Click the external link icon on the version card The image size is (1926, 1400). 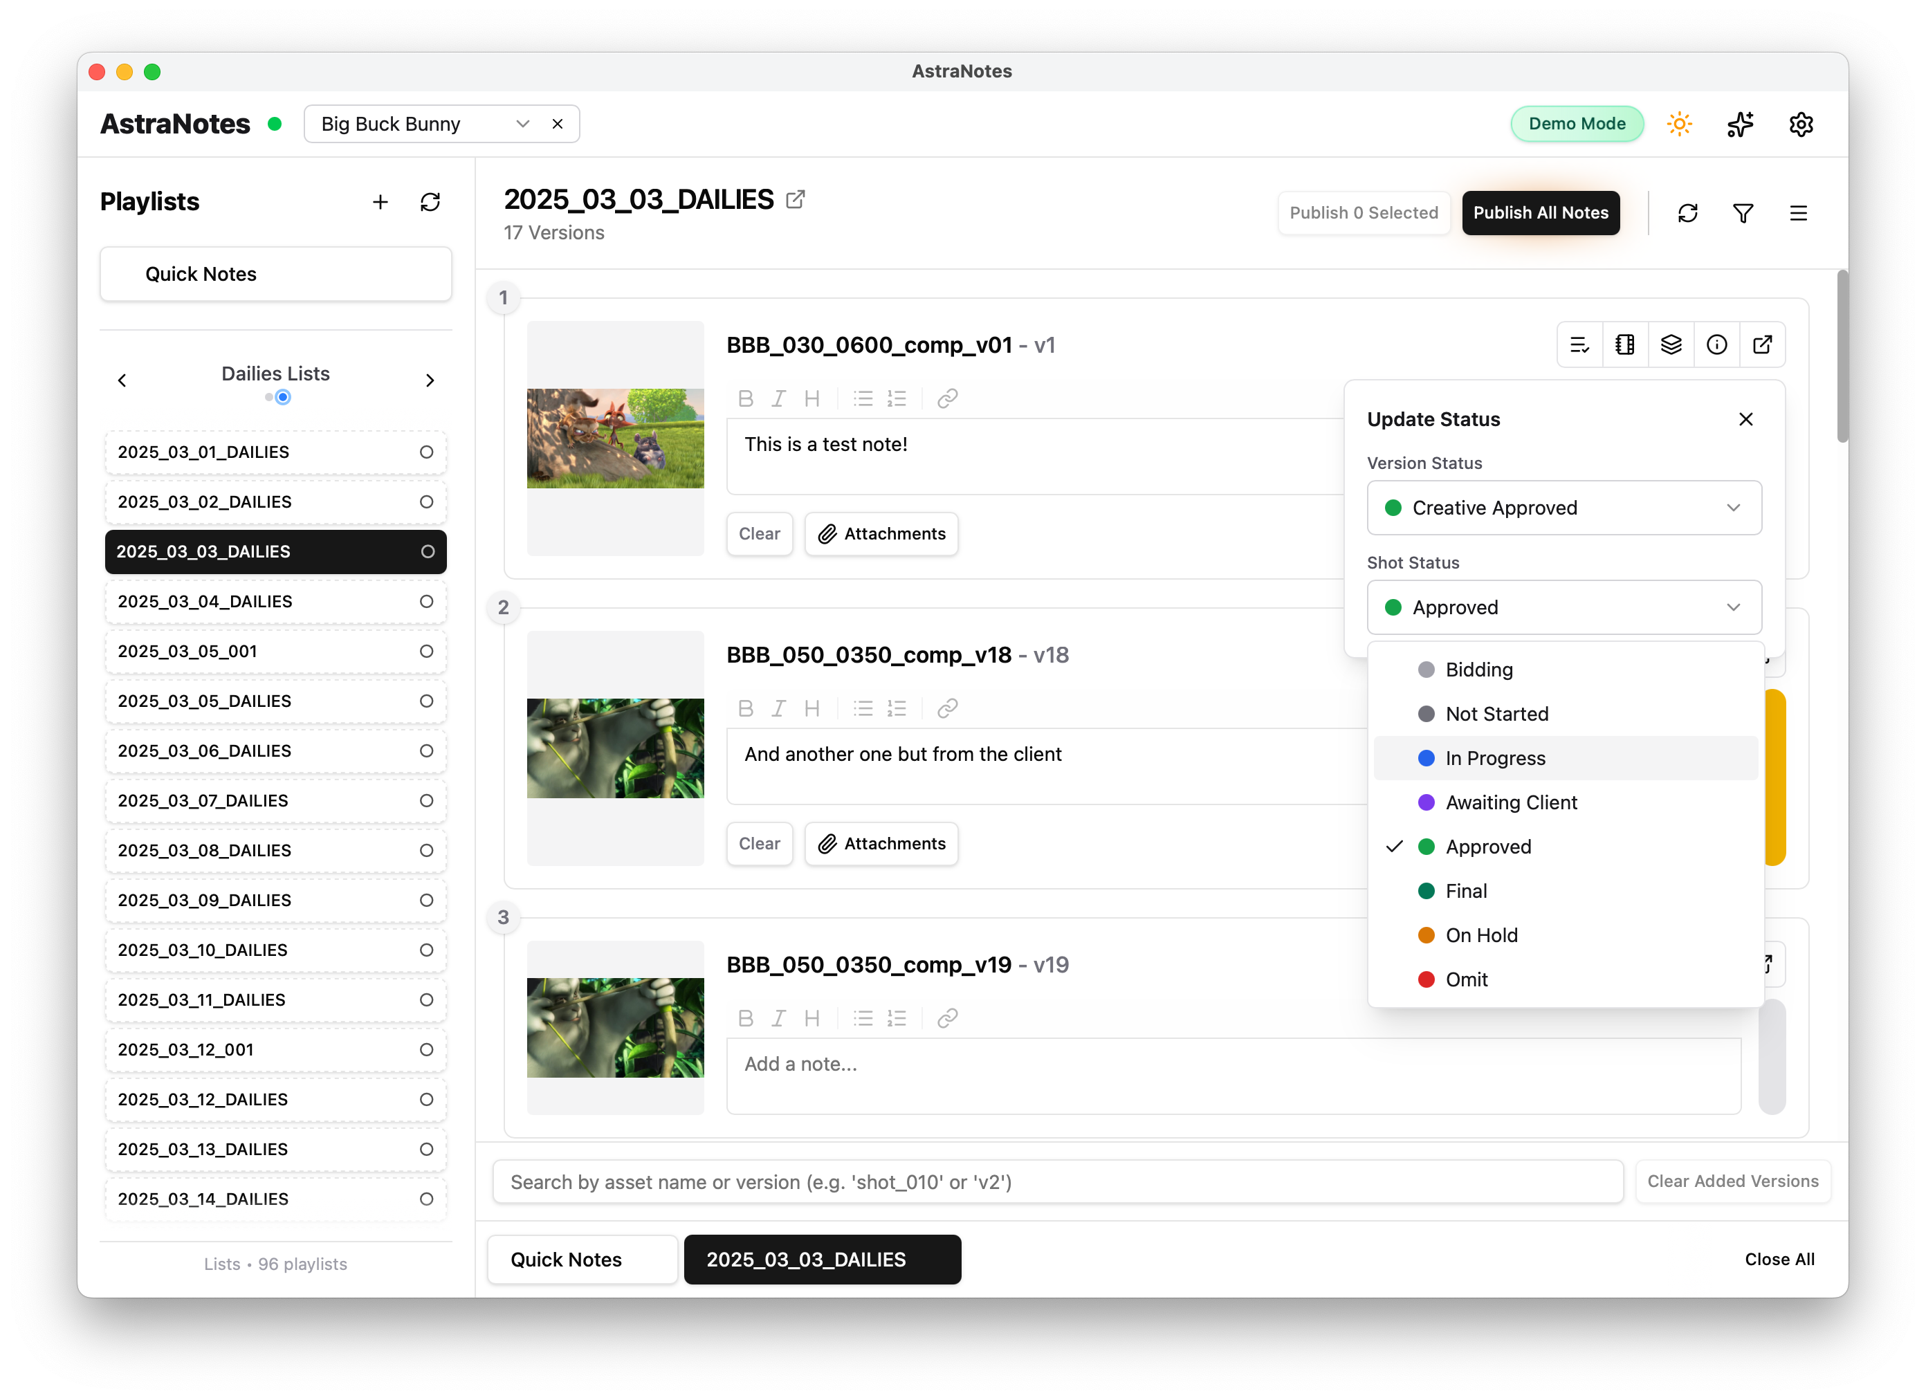(x=1763, y=344)
